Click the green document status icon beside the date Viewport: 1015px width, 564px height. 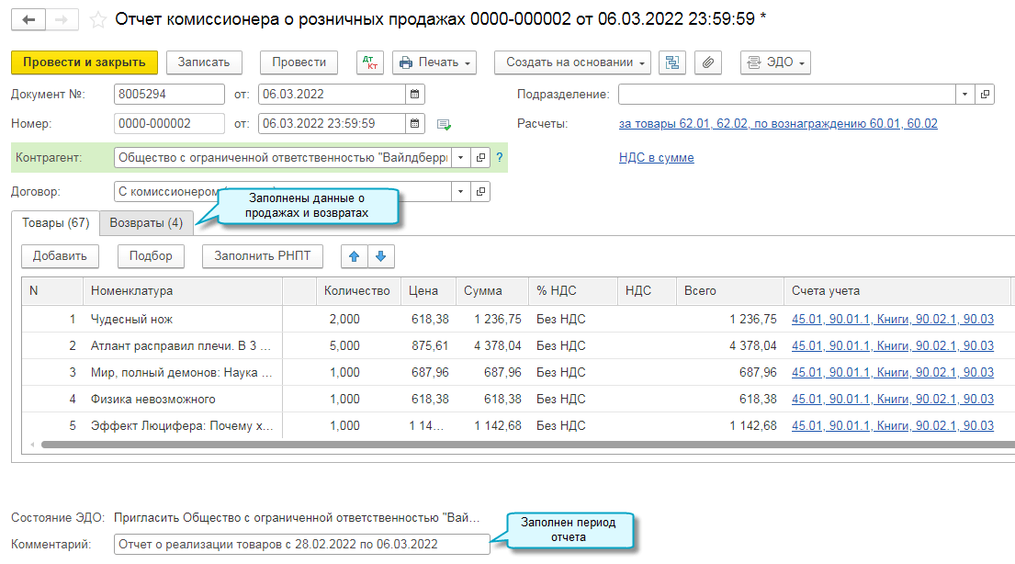(444, 124)
